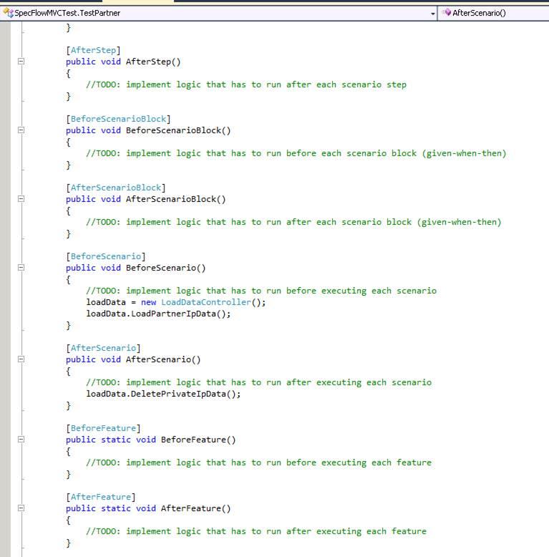
Task: Collapse the AfterFeature() method outline
Action: point(21,508)
